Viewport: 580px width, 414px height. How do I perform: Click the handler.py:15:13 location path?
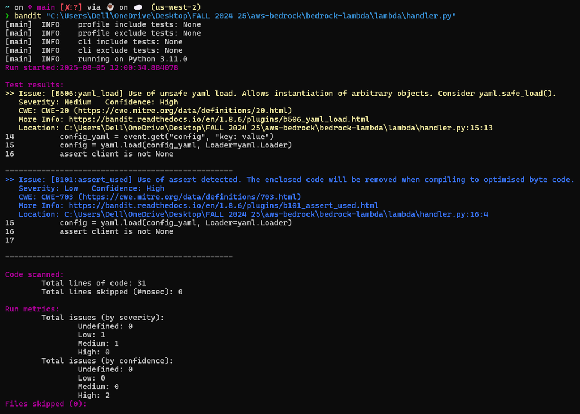[278, 128]
